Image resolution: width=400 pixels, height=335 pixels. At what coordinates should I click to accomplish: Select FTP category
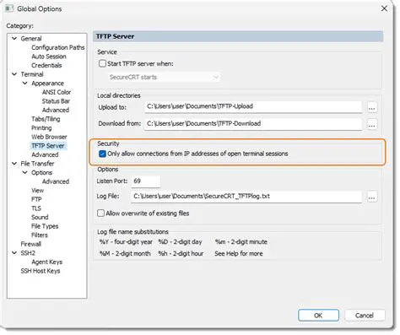click(36, 199)
